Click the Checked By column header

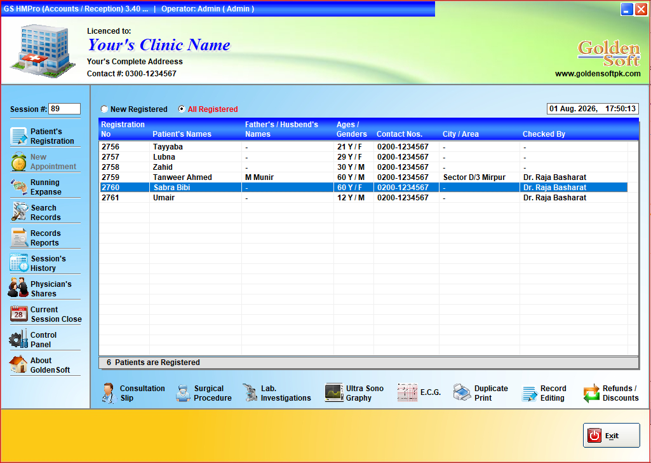coord(544,134)
